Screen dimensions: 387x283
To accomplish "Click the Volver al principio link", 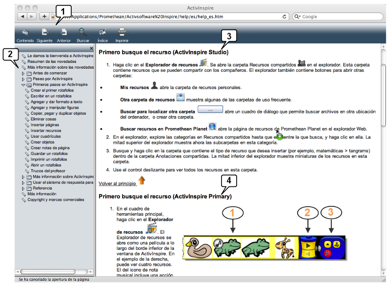I will (x=117, y=183).
